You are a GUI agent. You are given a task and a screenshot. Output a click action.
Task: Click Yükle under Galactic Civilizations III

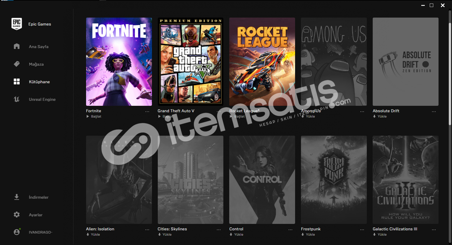[380, 234]
